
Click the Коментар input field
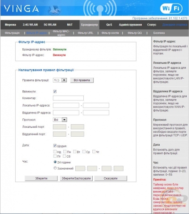[68, 98]
